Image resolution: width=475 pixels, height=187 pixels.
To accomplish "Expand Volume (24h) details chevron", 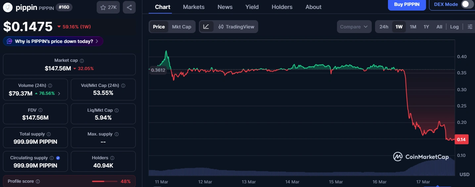I will pos(59,93).
